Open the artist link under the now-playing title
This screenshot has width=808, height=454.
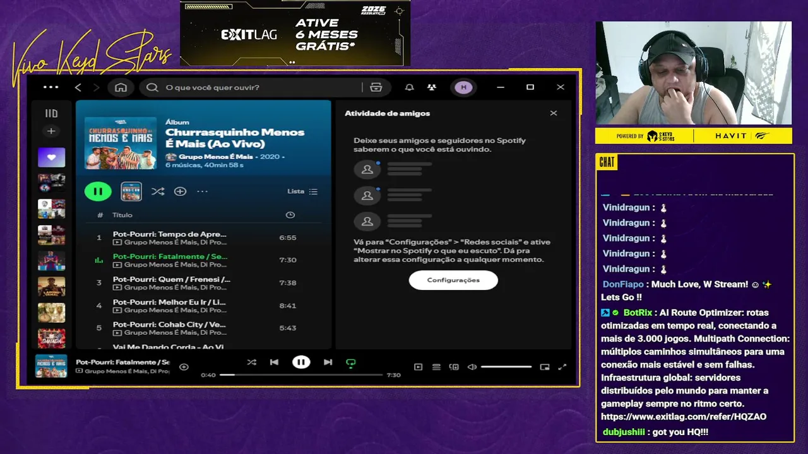[127, 371]
